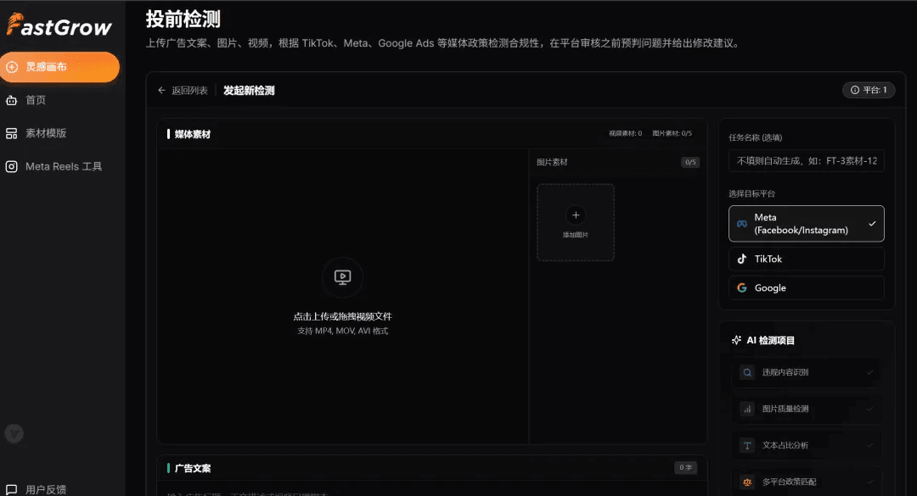
Task: Click the 违规内容识别 magnifier icon
Action: (x=746, y=372)
